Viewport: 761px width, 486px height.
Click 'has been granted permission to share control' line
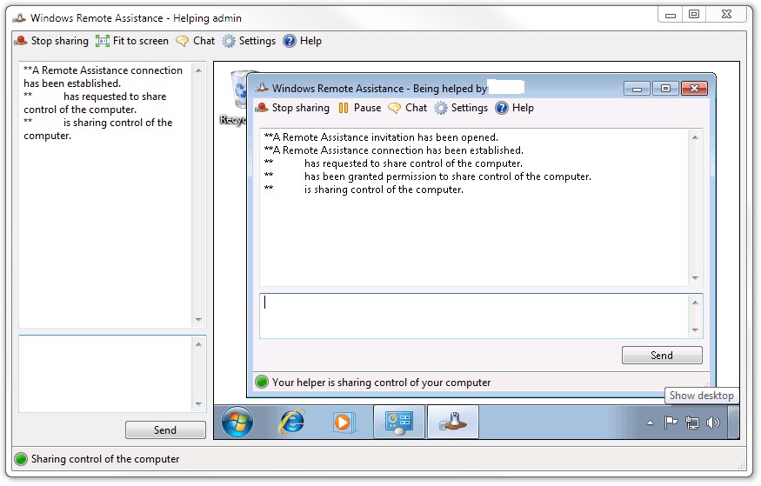coord(428,176)
